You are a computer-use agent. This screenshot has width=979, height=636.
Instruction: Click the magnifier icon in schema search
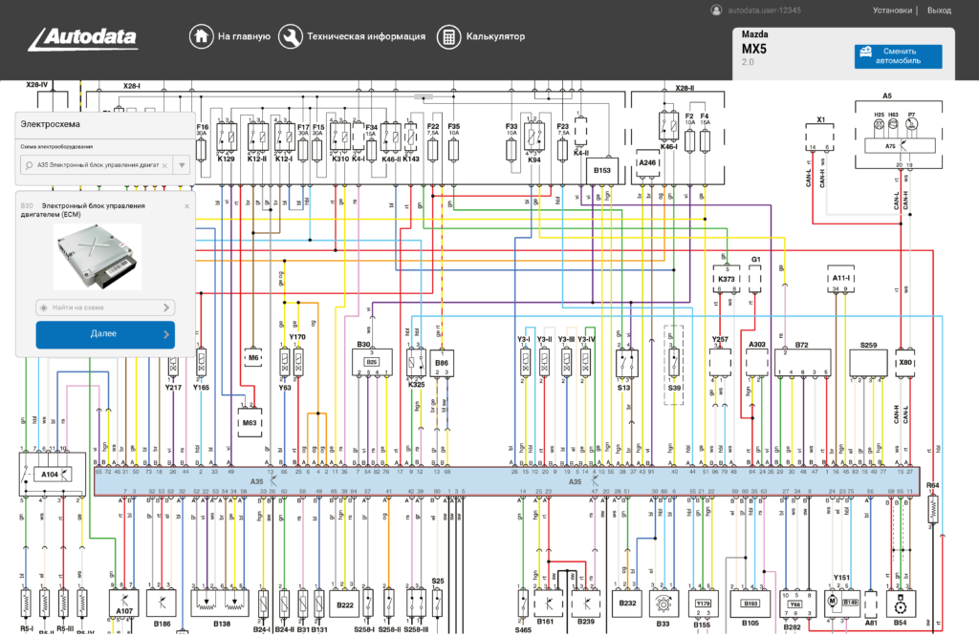click(31, 165)
